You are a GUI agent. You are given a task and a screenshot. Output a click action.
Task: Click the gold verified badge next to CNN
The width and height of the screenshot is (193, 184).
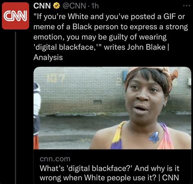coord(57,6)
